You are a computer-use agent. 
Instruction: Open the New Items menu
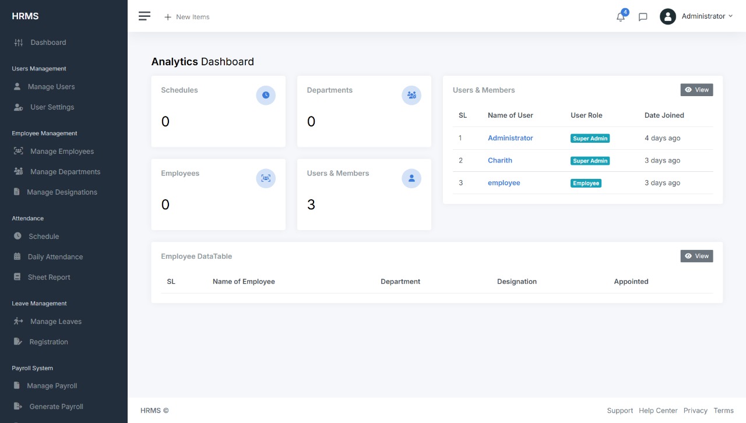(187, 17)
